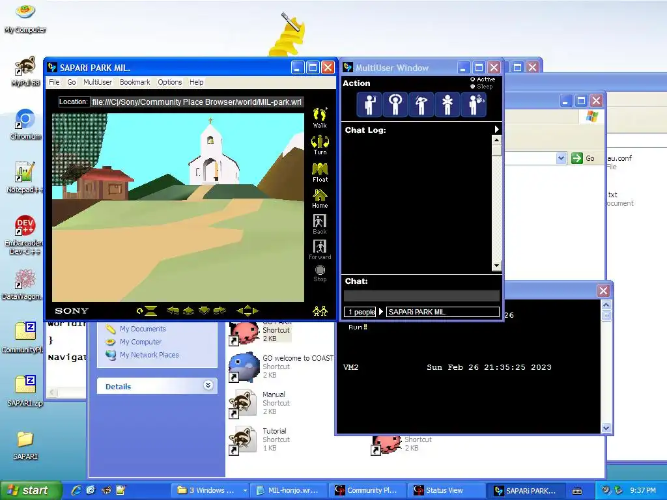Viewport: 667px width, 500px height.
Task: Perform the crossed-arms refusal action
Action: 447,104
